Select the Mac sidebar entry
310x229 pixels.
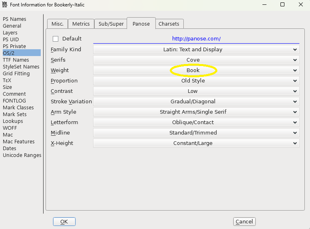coord(8,135)
